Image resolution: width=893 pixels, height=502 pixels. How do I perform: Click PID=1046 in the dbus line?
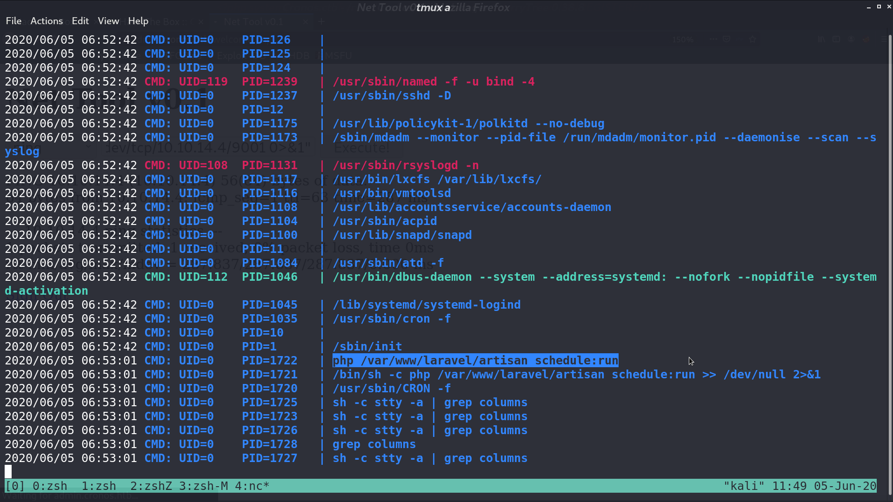[x=270, y=277]
